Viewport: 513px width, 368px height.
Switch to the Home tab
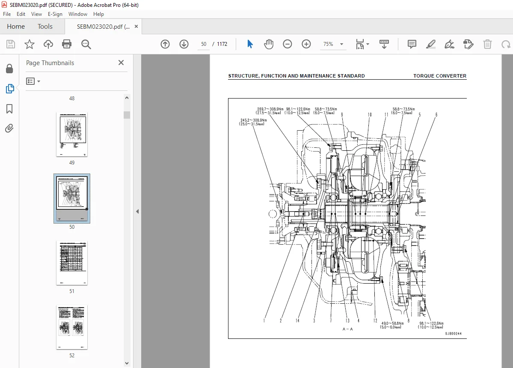pos(16,26)
